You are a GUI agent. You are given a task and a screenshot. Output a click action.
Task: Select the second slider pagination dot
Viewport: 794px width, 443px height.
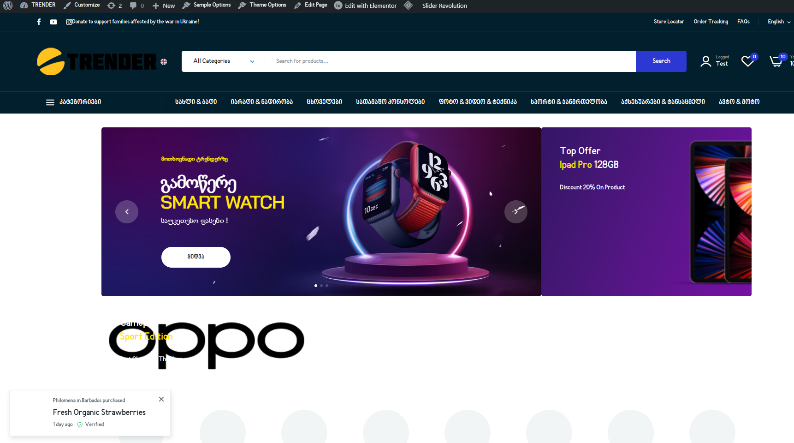[x=321, y=286]
